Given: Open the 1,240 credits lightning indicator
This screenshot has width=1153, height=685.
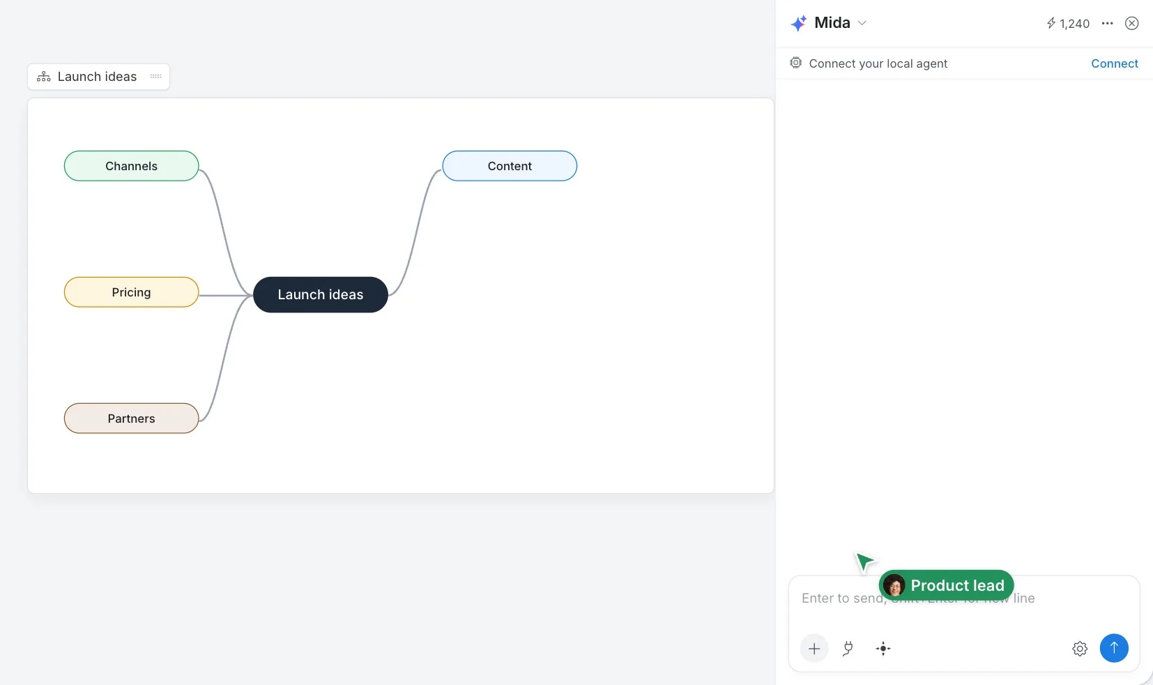Looking at the screenshot, I should click(1067, 24).
